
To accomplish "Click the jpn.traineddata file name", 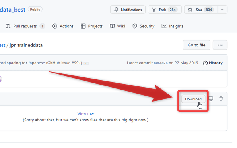I will pyautogui.click(x=26, y=45).
